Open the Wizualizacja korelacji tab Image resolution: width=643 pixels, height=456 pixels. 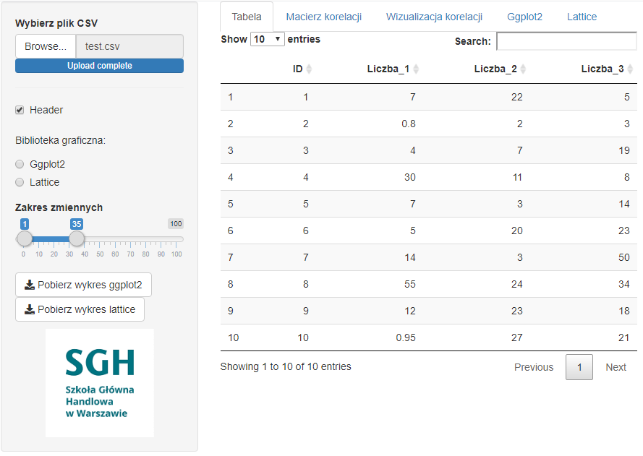[434, 17]
